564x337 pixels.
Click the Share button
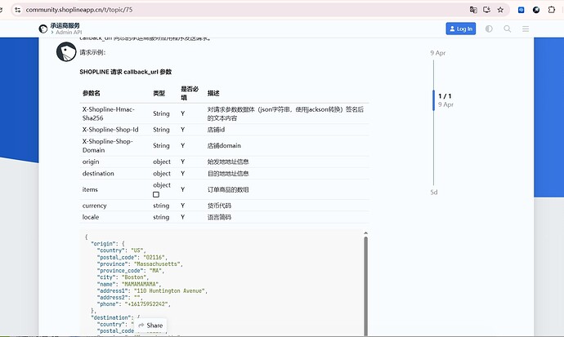pyautogui.click(x=150, y=325)
